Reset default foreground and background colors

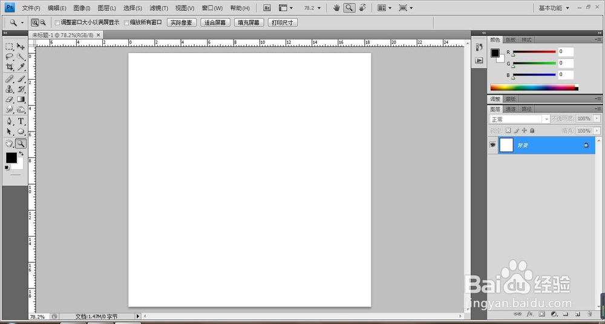click(7, 168)
